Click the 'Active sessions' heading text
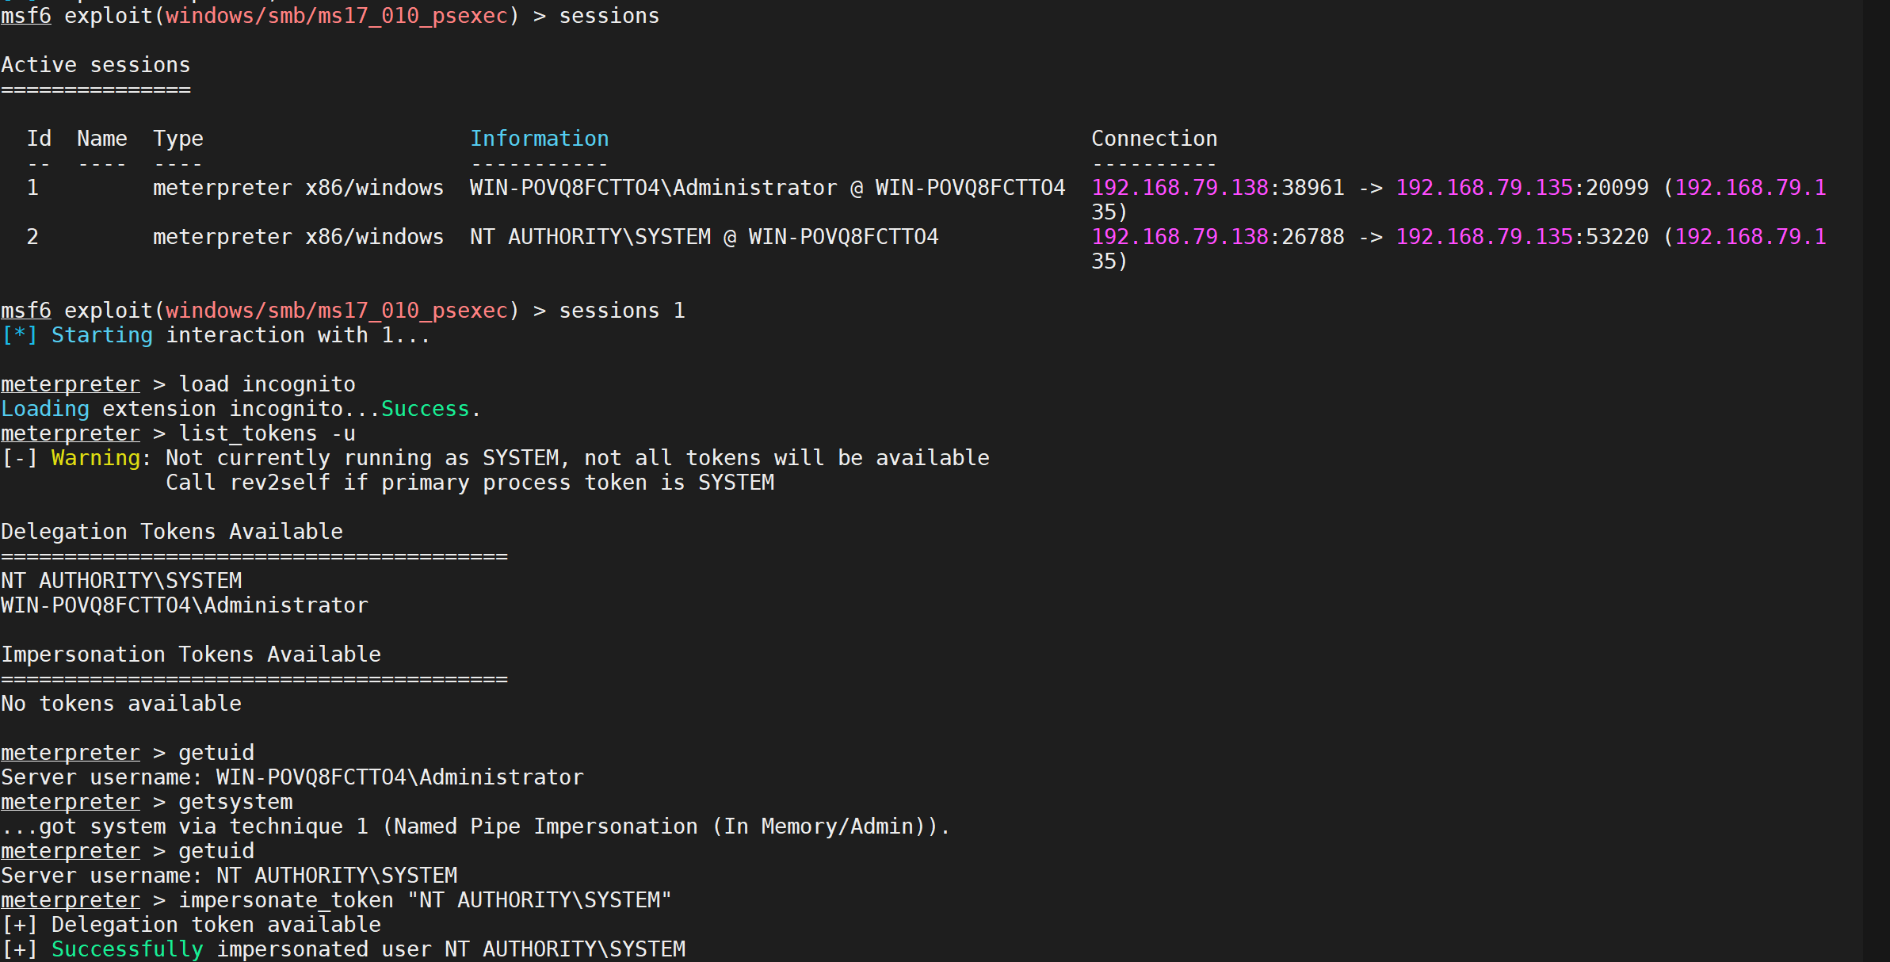1890x962 pixels. 95,65
